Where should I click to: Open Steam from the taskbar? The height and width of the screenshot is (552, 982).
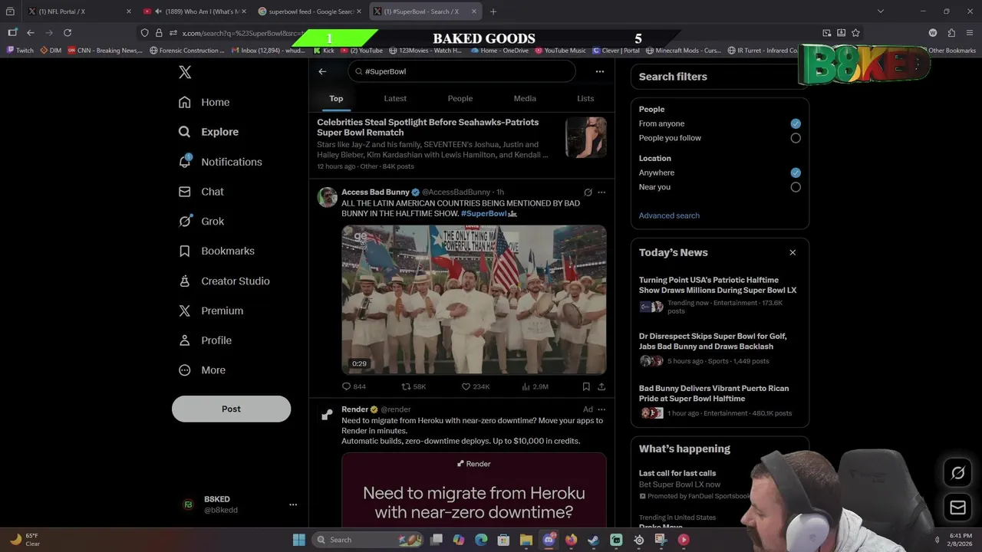click(x=593, y=540)
